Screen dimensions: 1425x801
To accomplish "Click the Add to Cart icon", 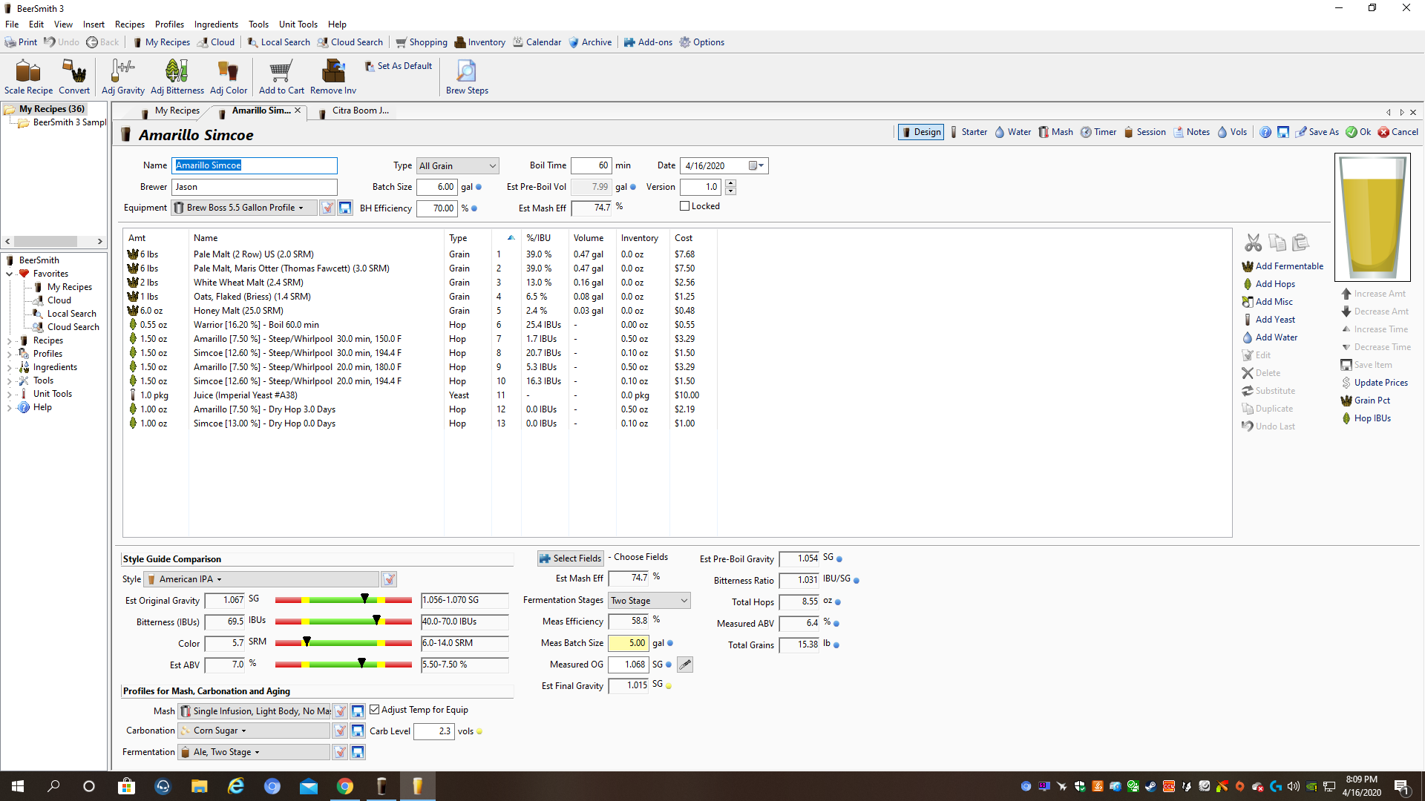I will click(x=281, y=77).
